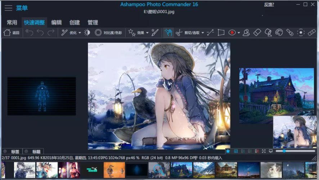Viewport: 319px width, 180px height.
Task: Switch to the 常用 tab
Action: pos(12,23)
